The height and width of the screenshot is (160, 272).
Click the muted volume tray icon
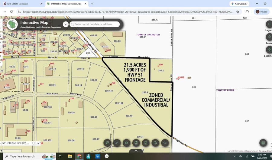(x=241, y=156)
